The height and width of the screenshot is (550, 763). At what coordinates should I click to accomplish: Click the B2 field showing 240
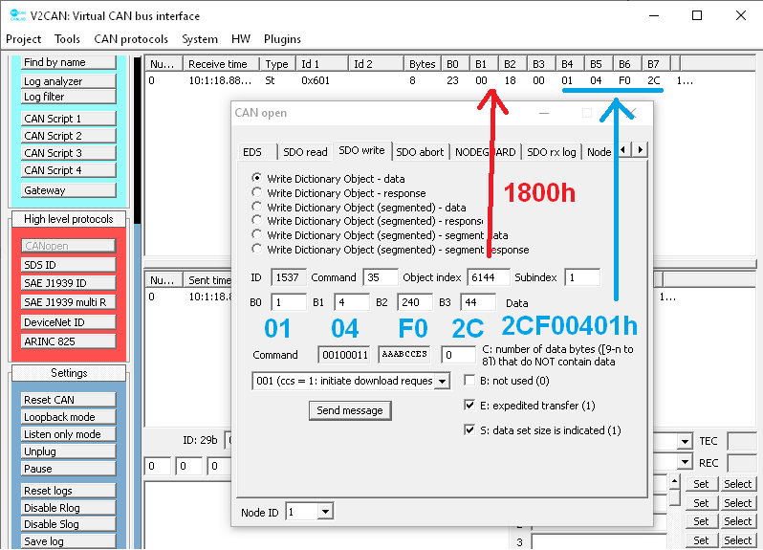pyautogui.click(x=415, y=302)
